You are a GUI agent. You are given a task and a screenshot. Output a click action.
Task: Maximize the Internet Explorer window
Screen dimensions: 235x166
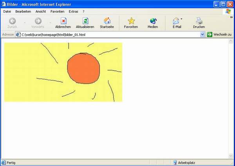point(223,4)
